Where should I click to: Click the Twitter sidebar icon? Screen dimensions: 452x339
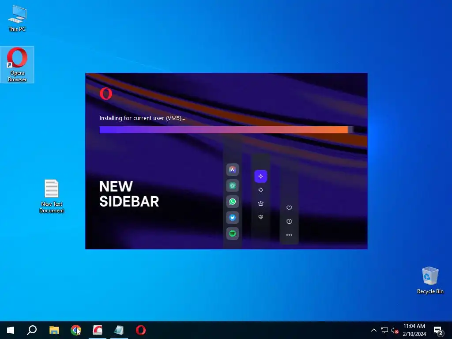coord(232,218)
